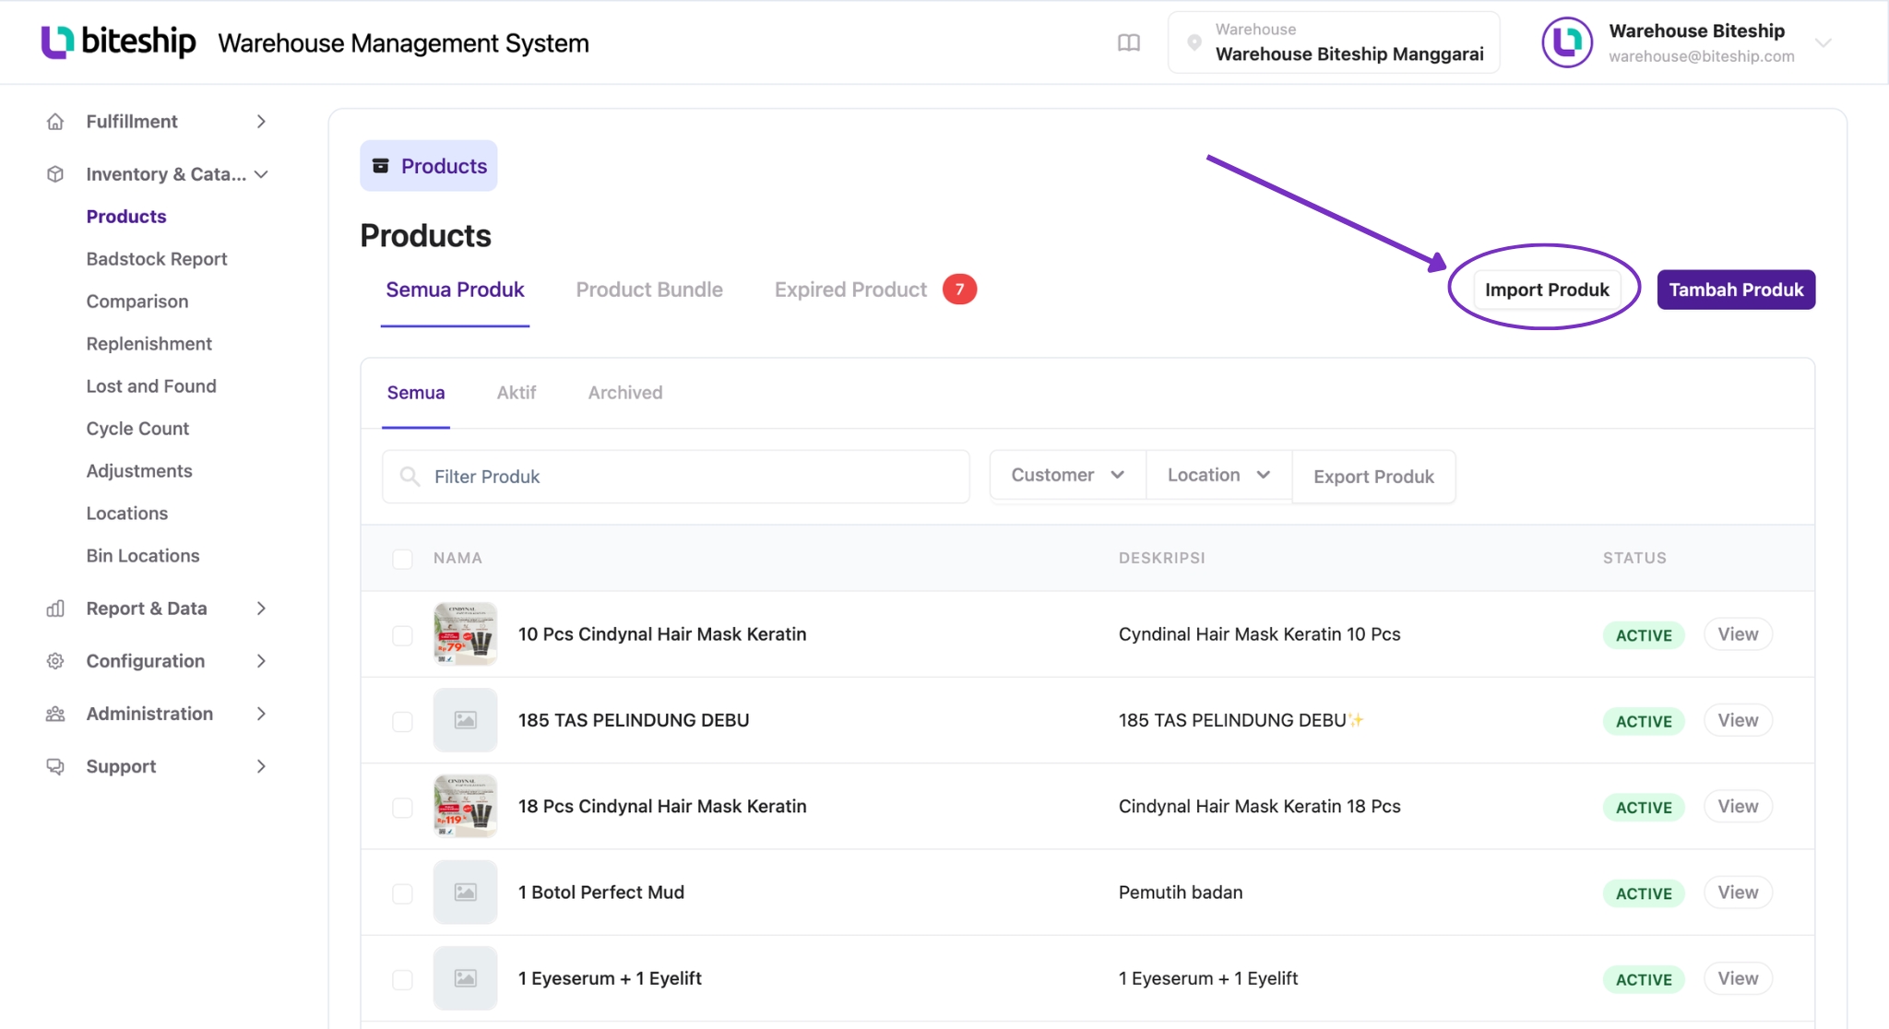Select the Archived status tab
The image size is (1889, 1029).
tap(625, 393)
